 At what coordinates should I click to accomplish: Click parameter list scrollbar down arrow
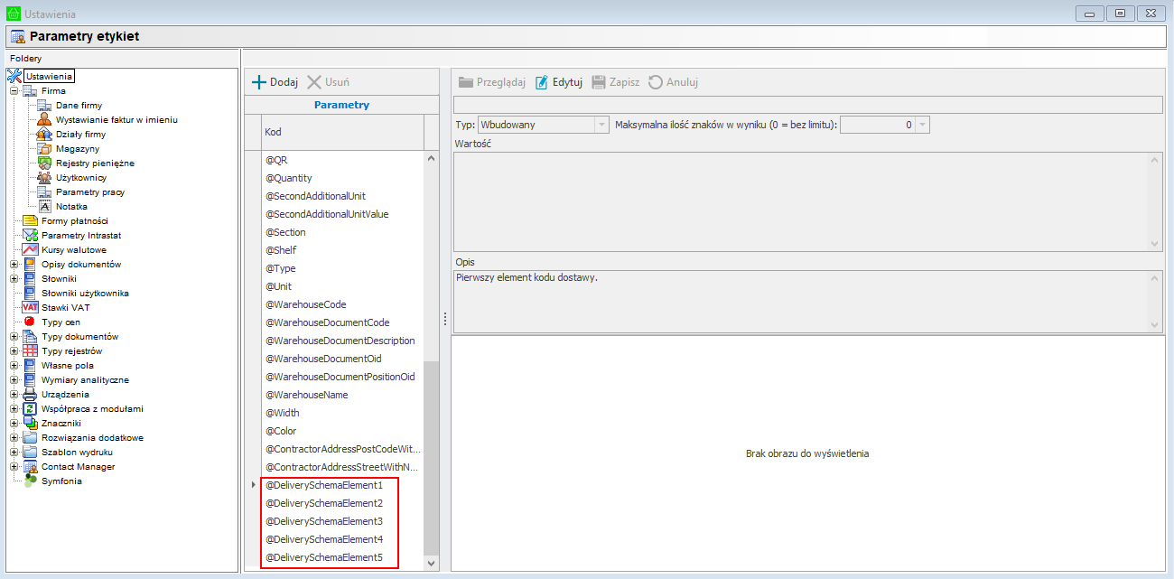click(x=431, y=563)
